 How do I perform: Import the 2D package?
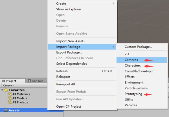click(142, 54)
